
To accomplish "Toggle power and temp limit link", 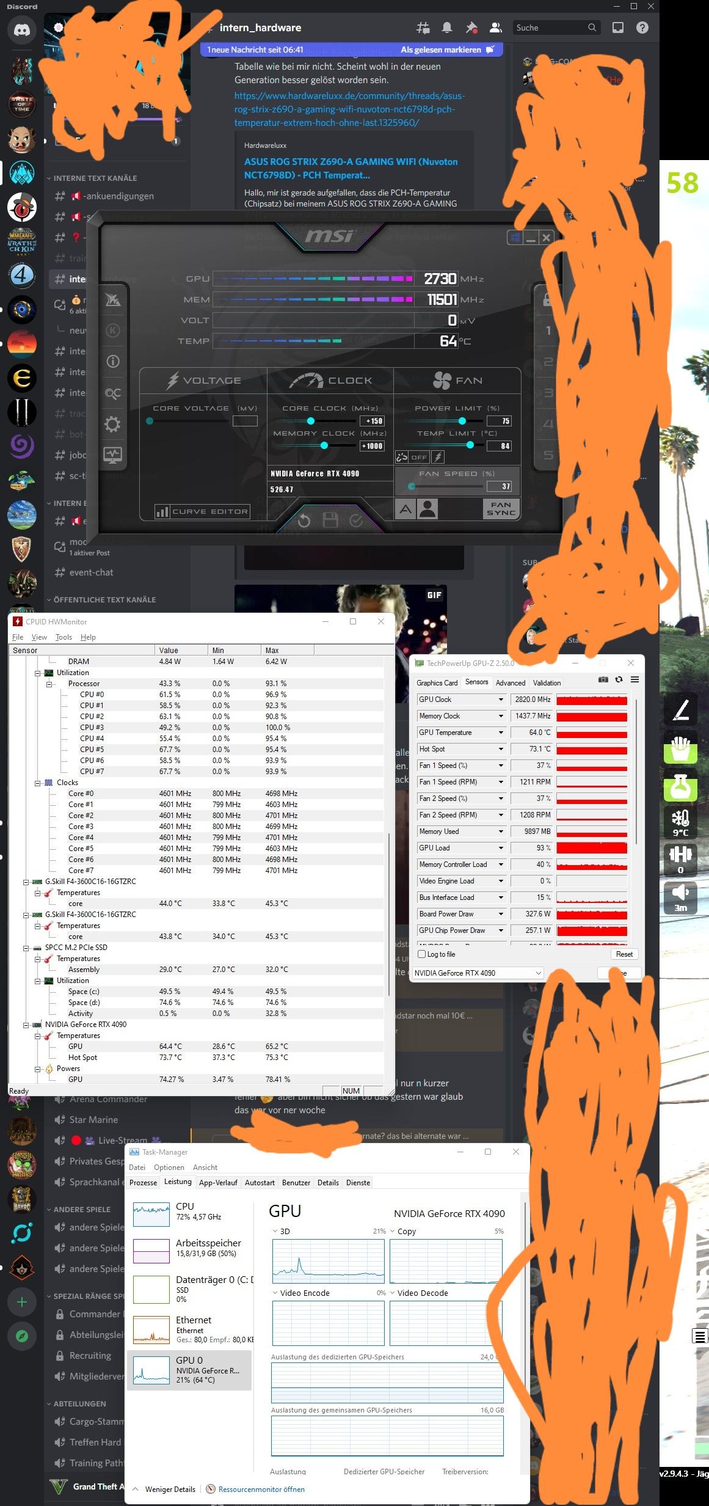I will [x=402, y=456].
